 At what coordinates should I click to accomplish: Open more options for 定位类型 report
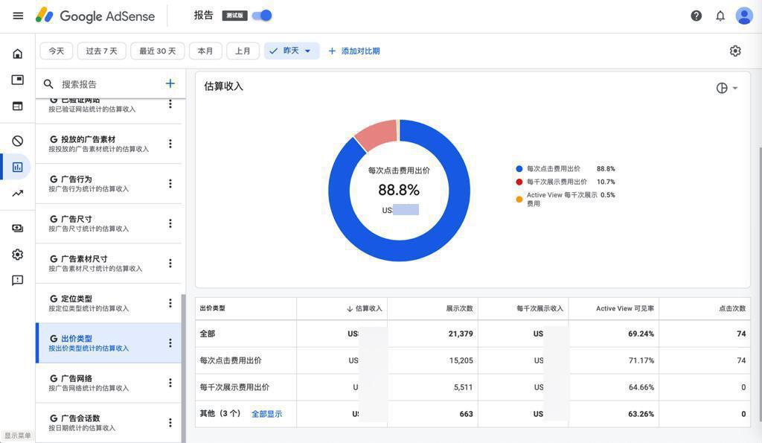(170, 303)
